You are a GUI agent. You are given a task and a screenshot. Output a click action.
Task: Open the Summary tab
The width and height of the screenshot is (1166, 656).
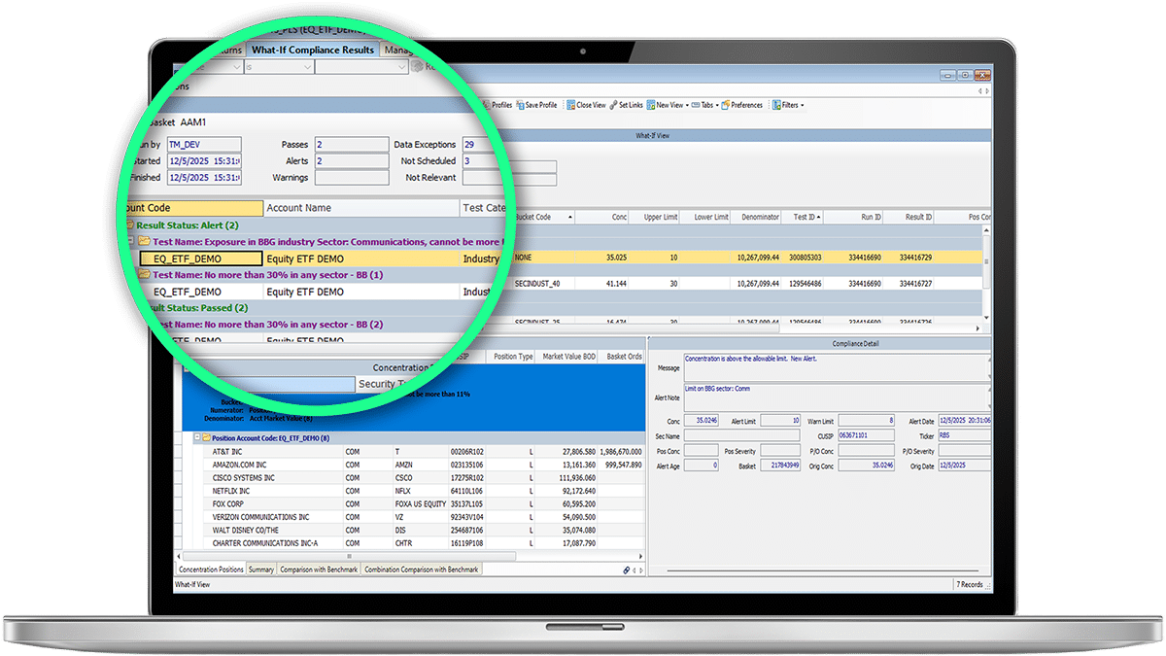tap(260, 570)
